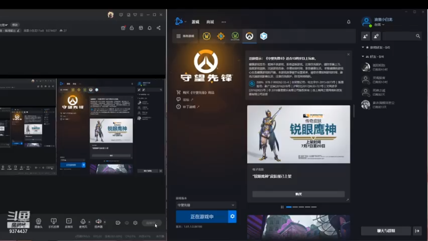The width and height of the screenshot is (428, 241).
Task: Select the first friend in list
Action: coord(391,67)
